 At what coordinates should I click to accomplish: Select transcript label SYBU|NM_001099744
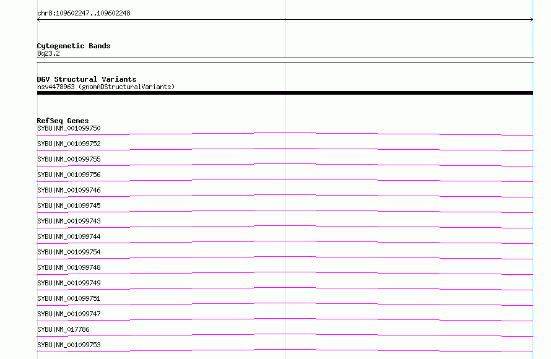click(x=69, y=236)
